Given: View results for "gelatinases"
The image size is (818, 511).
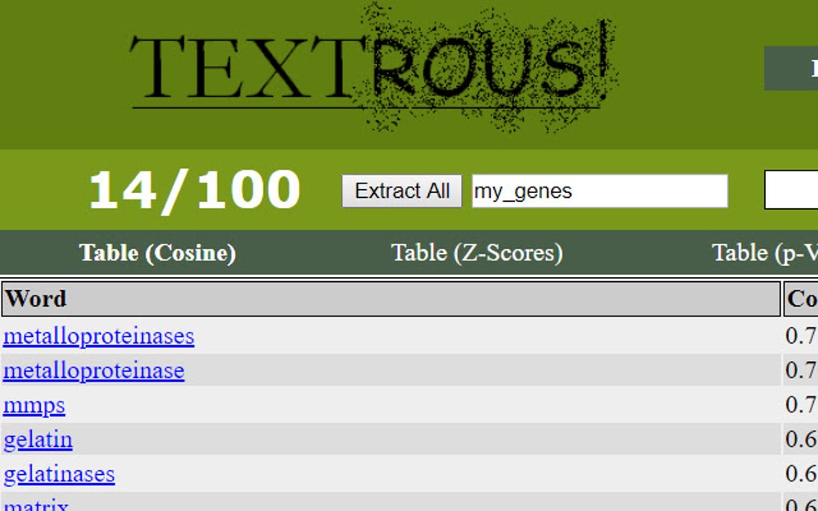Looking at the screenshot, I should [x=59, y=473].
